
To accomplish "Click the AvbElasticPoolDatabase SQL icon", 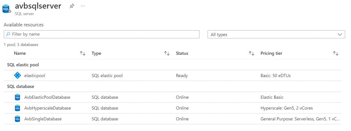I will pos(17,97).
